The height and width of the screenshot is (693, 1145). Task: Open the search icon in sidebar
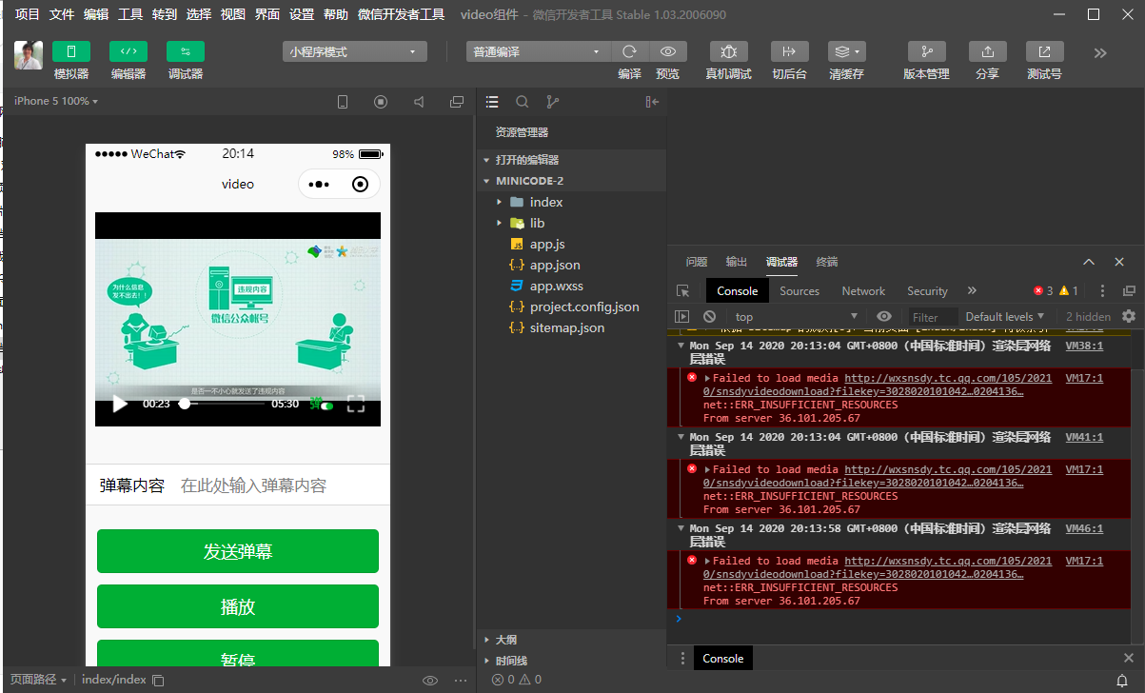coord(523,102)
